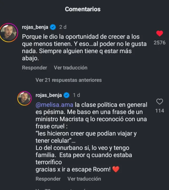169x190 pixels.
Task: Open the first comment's profile picture
Action: tap(8, 32)
